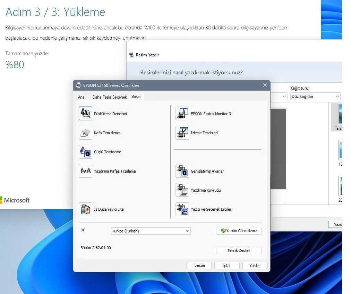This screenshot has width=351, height=294.
Task: Start Kafa Temizleme head cleaning icon
Action: coord(85,133)
